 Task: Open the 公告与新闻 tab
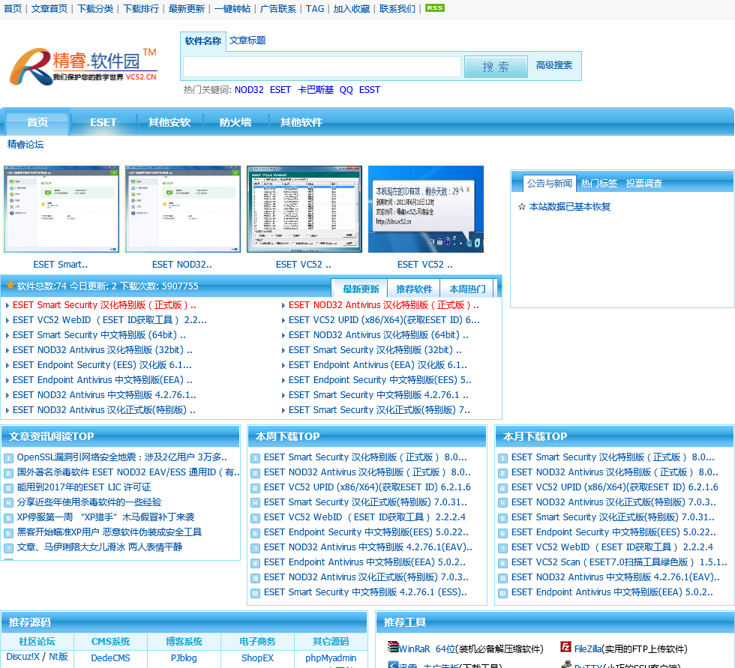[549, 183]
